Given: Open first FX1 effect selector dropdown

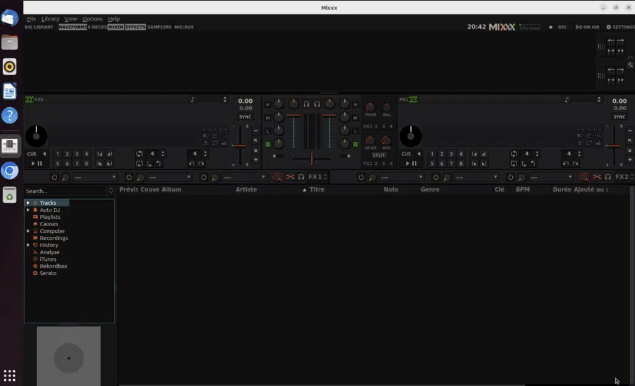Looking at the screenshot, I should (94, 177).
